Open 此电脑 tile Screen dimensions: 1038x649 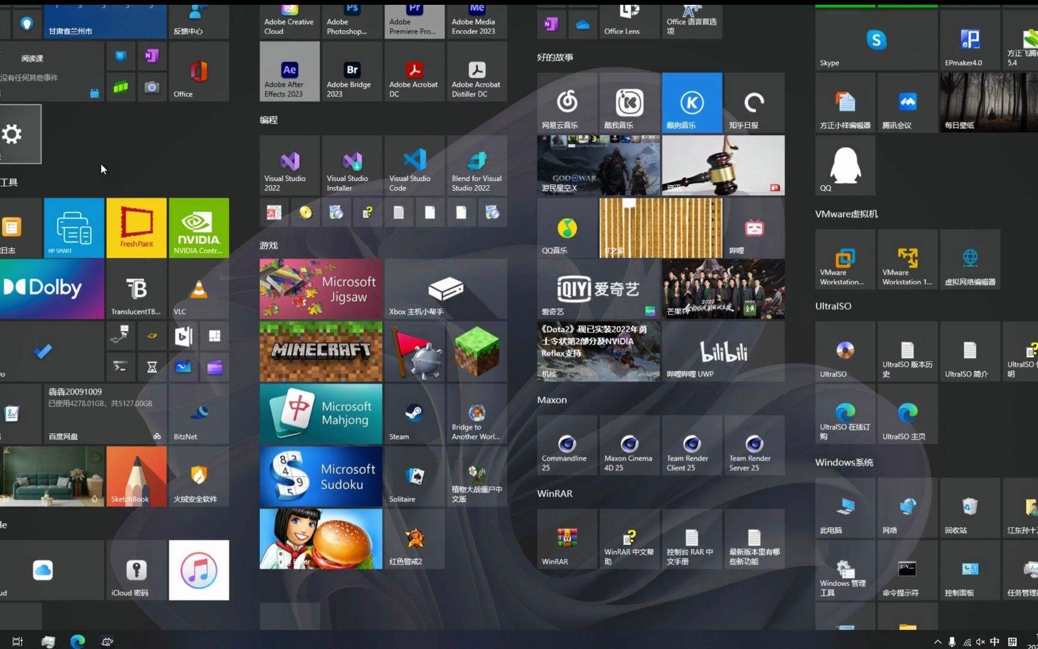845,508
